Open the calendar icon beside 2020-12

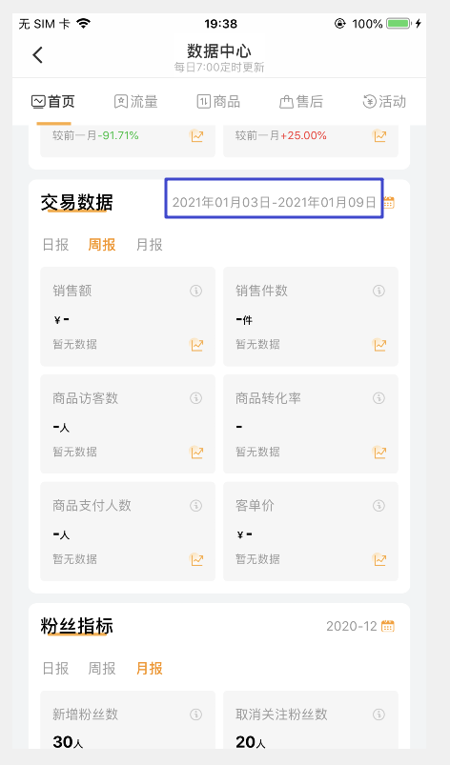tap(388, 626)
